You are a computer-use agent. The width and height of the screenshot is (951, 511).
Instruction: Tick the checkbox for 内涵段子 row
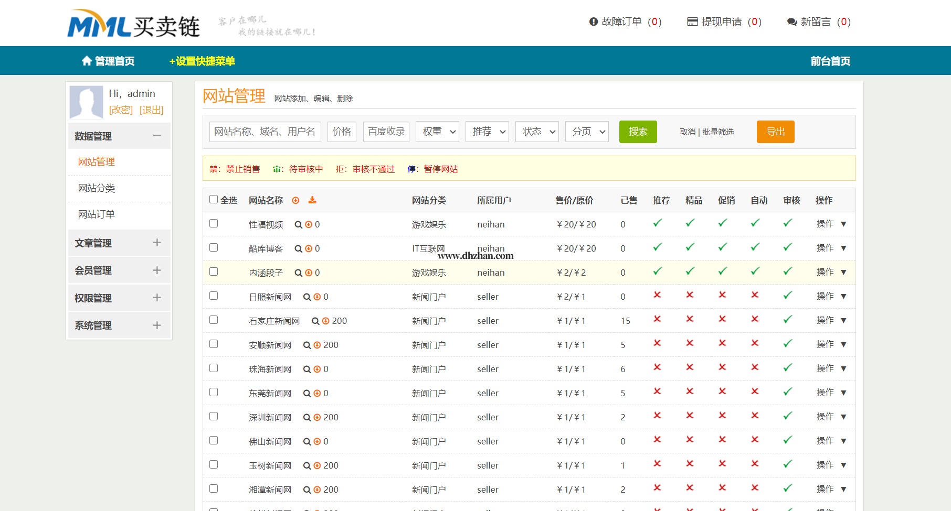coord(214,272)
